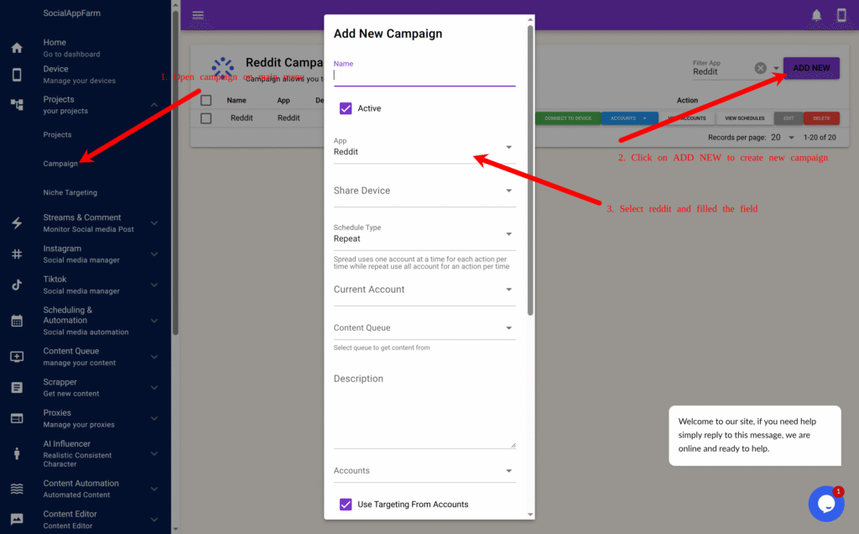Click the Home icon in sidebar
The image size is (859, 534).
tap(17, 48)
